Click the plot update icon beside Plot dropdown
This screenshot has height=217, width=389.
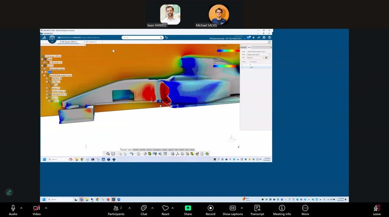[x=266, y=57]
